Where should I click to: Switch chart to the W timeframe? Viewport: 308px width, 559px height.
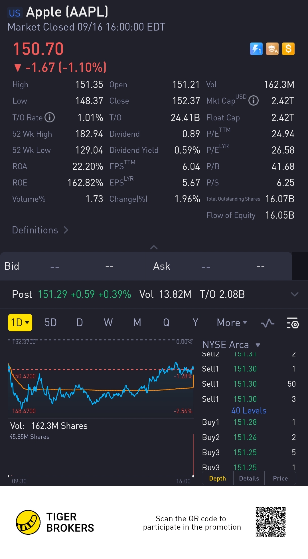click(x=108, y=323)
